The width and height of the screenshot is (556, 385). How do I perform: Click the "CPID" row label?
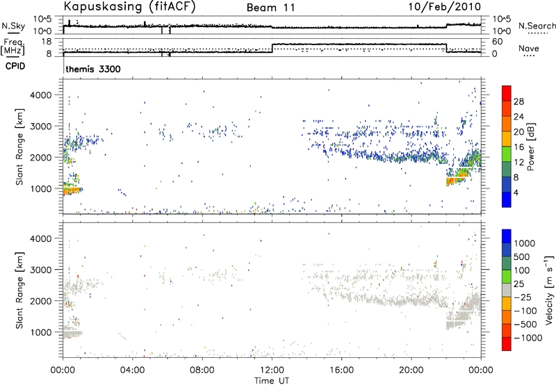(x=15, y=66)
